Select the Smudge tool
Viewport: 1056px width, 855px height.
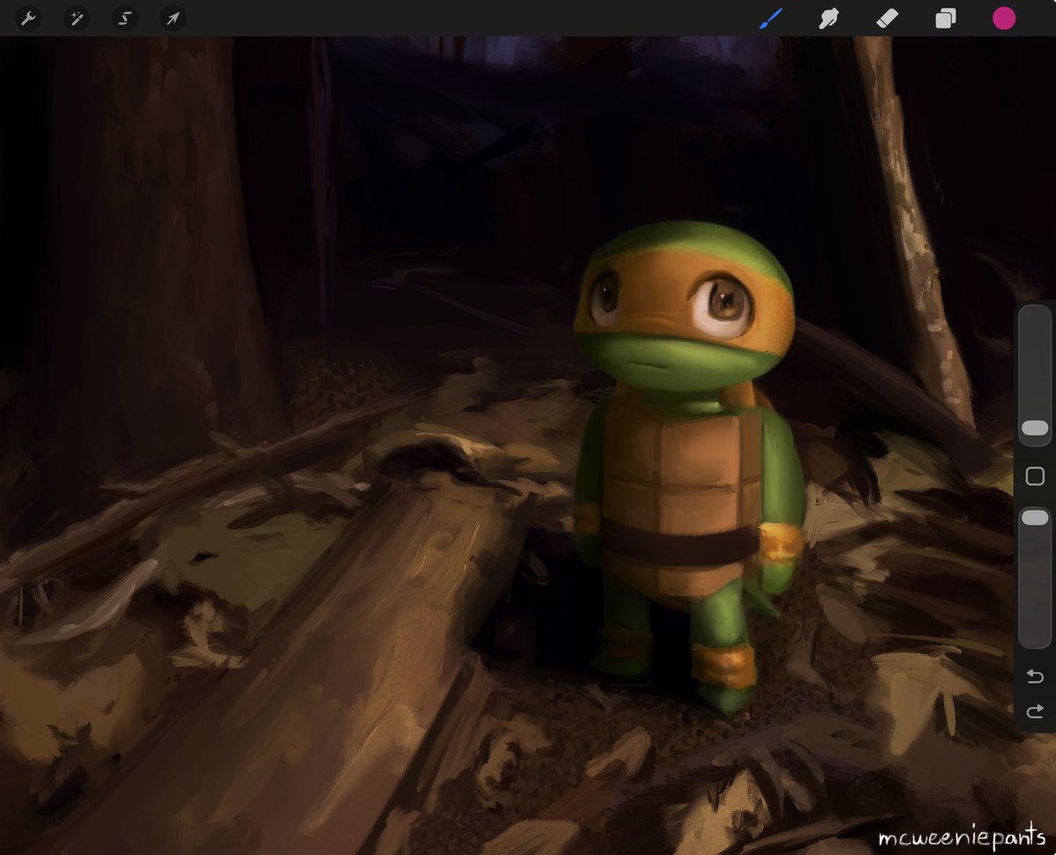829,18
